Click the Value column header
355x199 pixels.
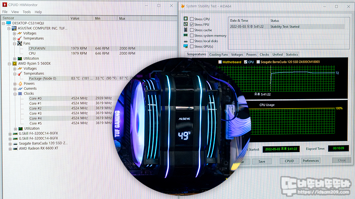point(81,18)
